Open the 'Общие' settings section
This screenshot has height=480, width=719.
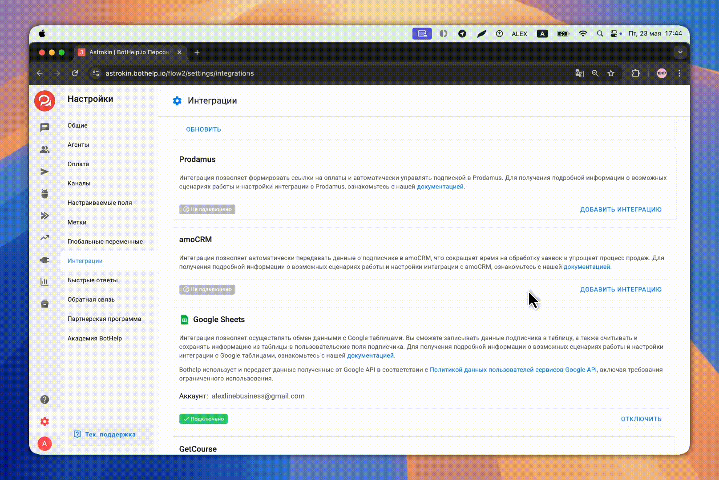pyautogui.click(x=77, y=125)
